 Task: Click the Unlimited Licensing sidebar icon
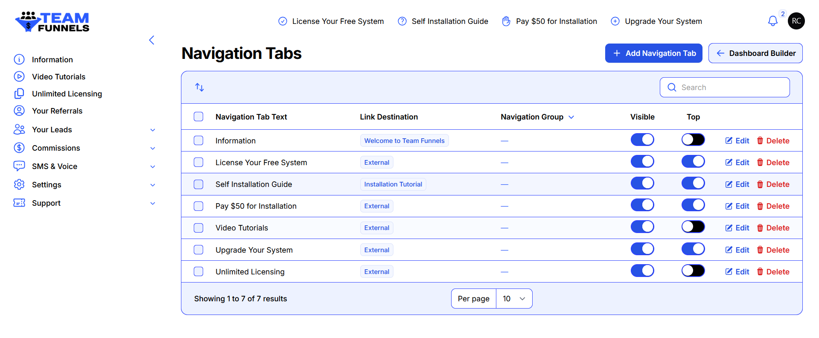(x=19, y=93)
